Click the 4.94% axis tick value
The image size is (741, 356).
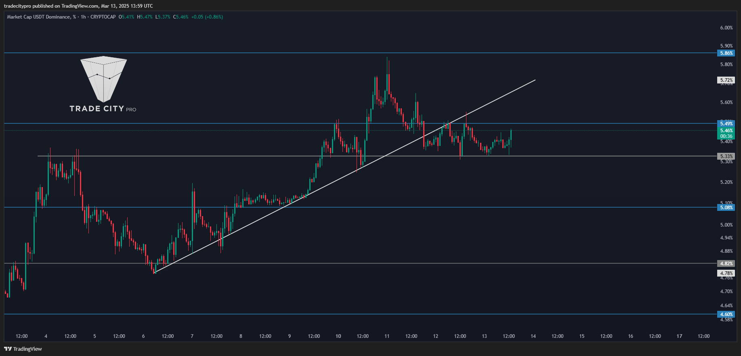coord(726,238)
